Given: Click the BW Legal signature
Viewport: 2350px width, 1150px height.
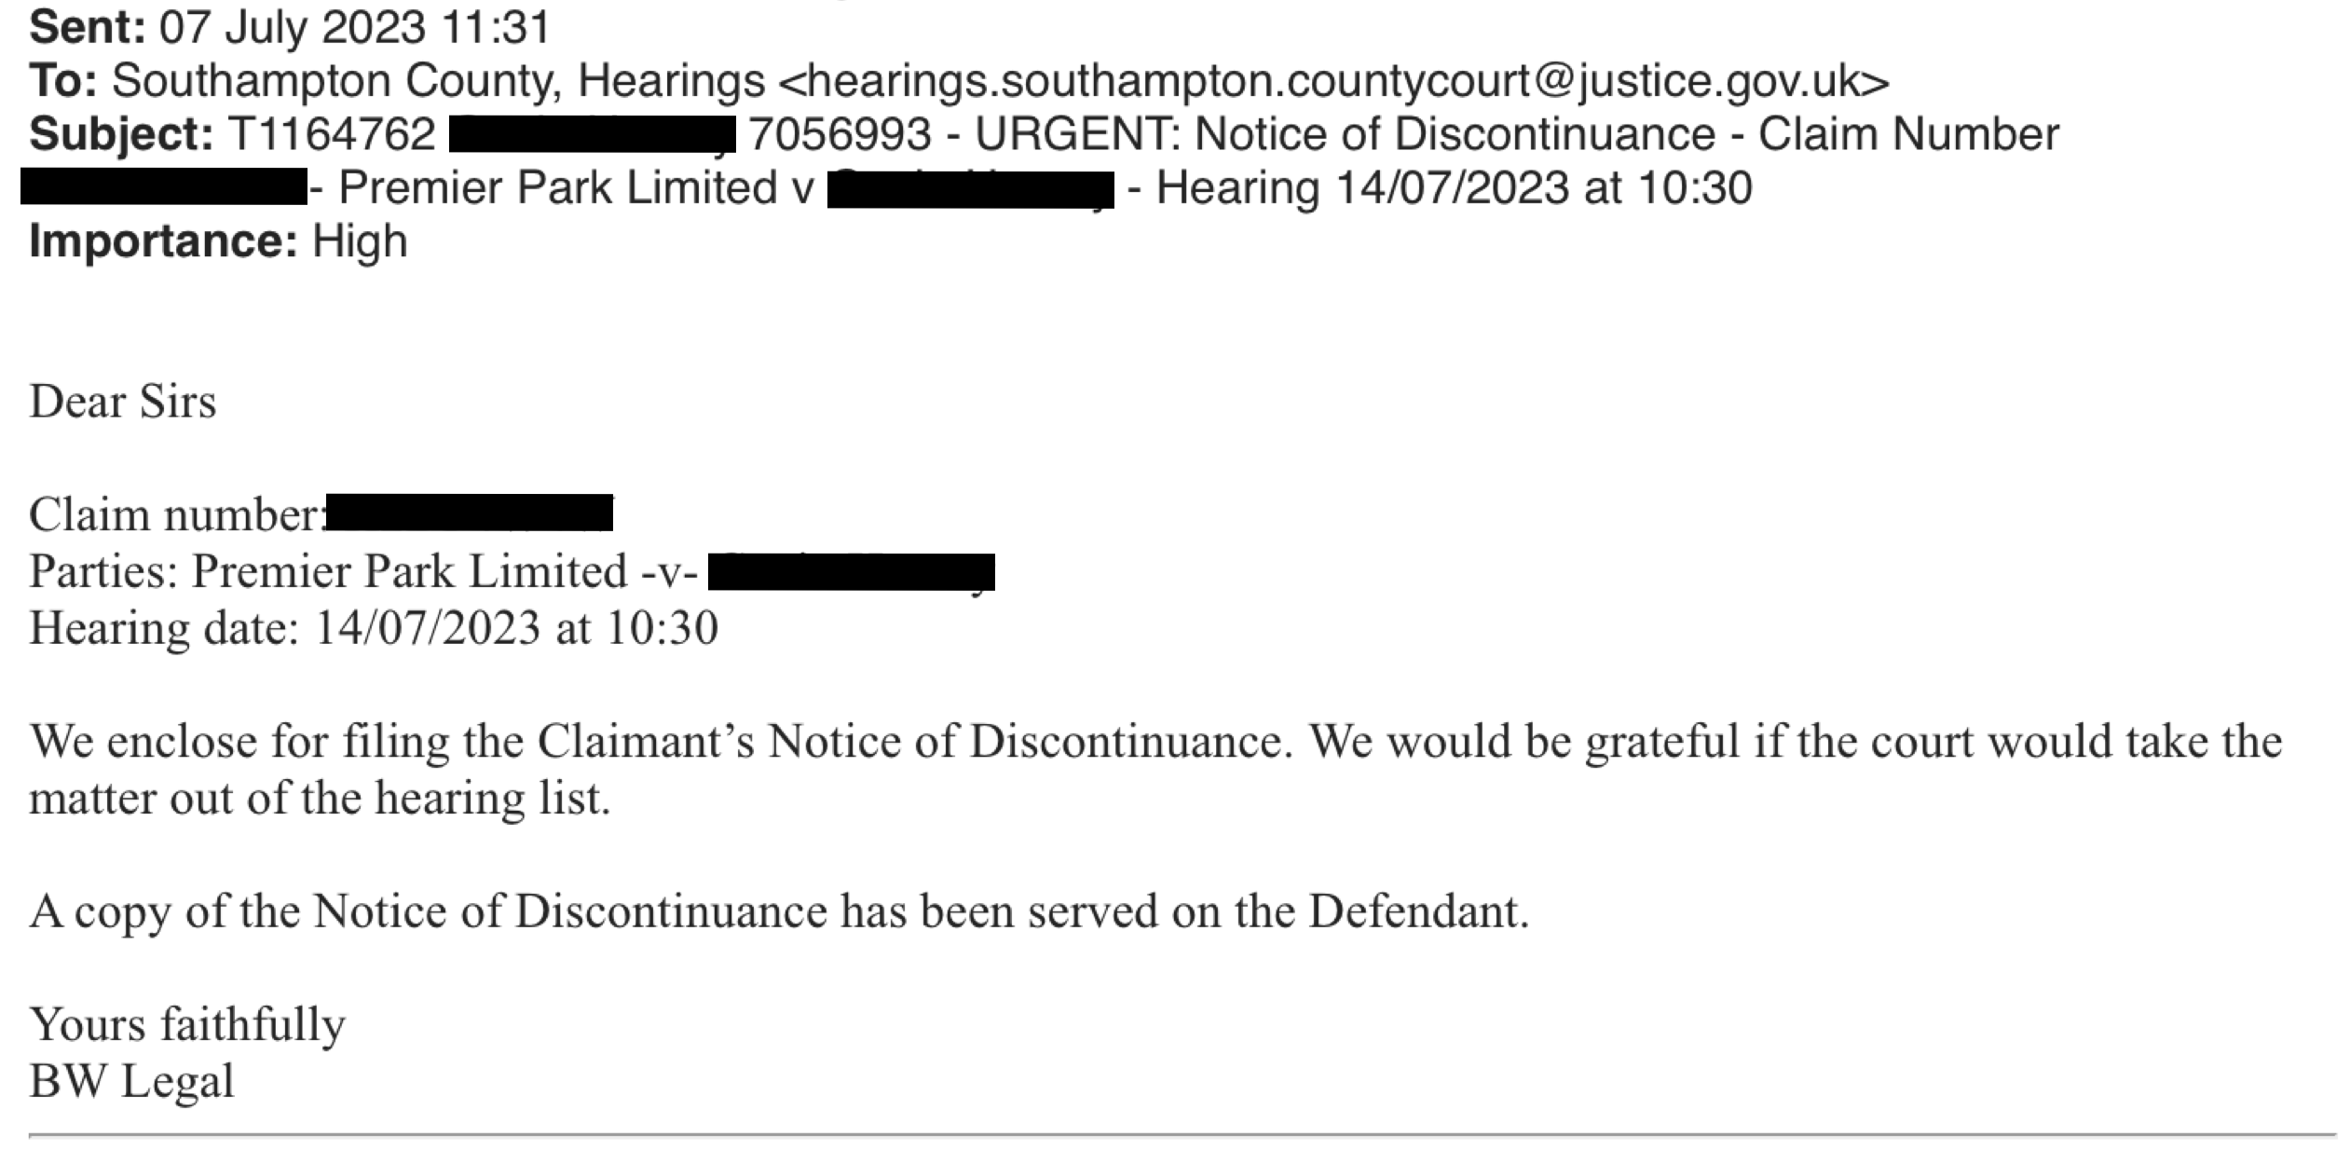Looking at the screenshot, I should click(x=131, y=1082).
